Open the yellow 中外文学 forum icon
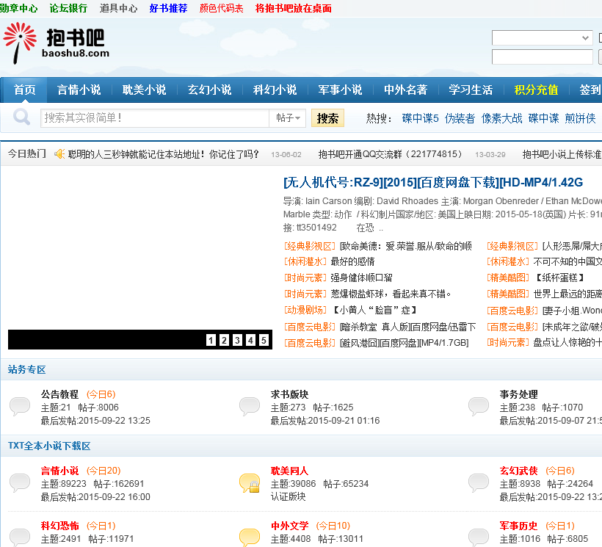The image size is (602, 547). pyautogui.click(x=249, y=537)
